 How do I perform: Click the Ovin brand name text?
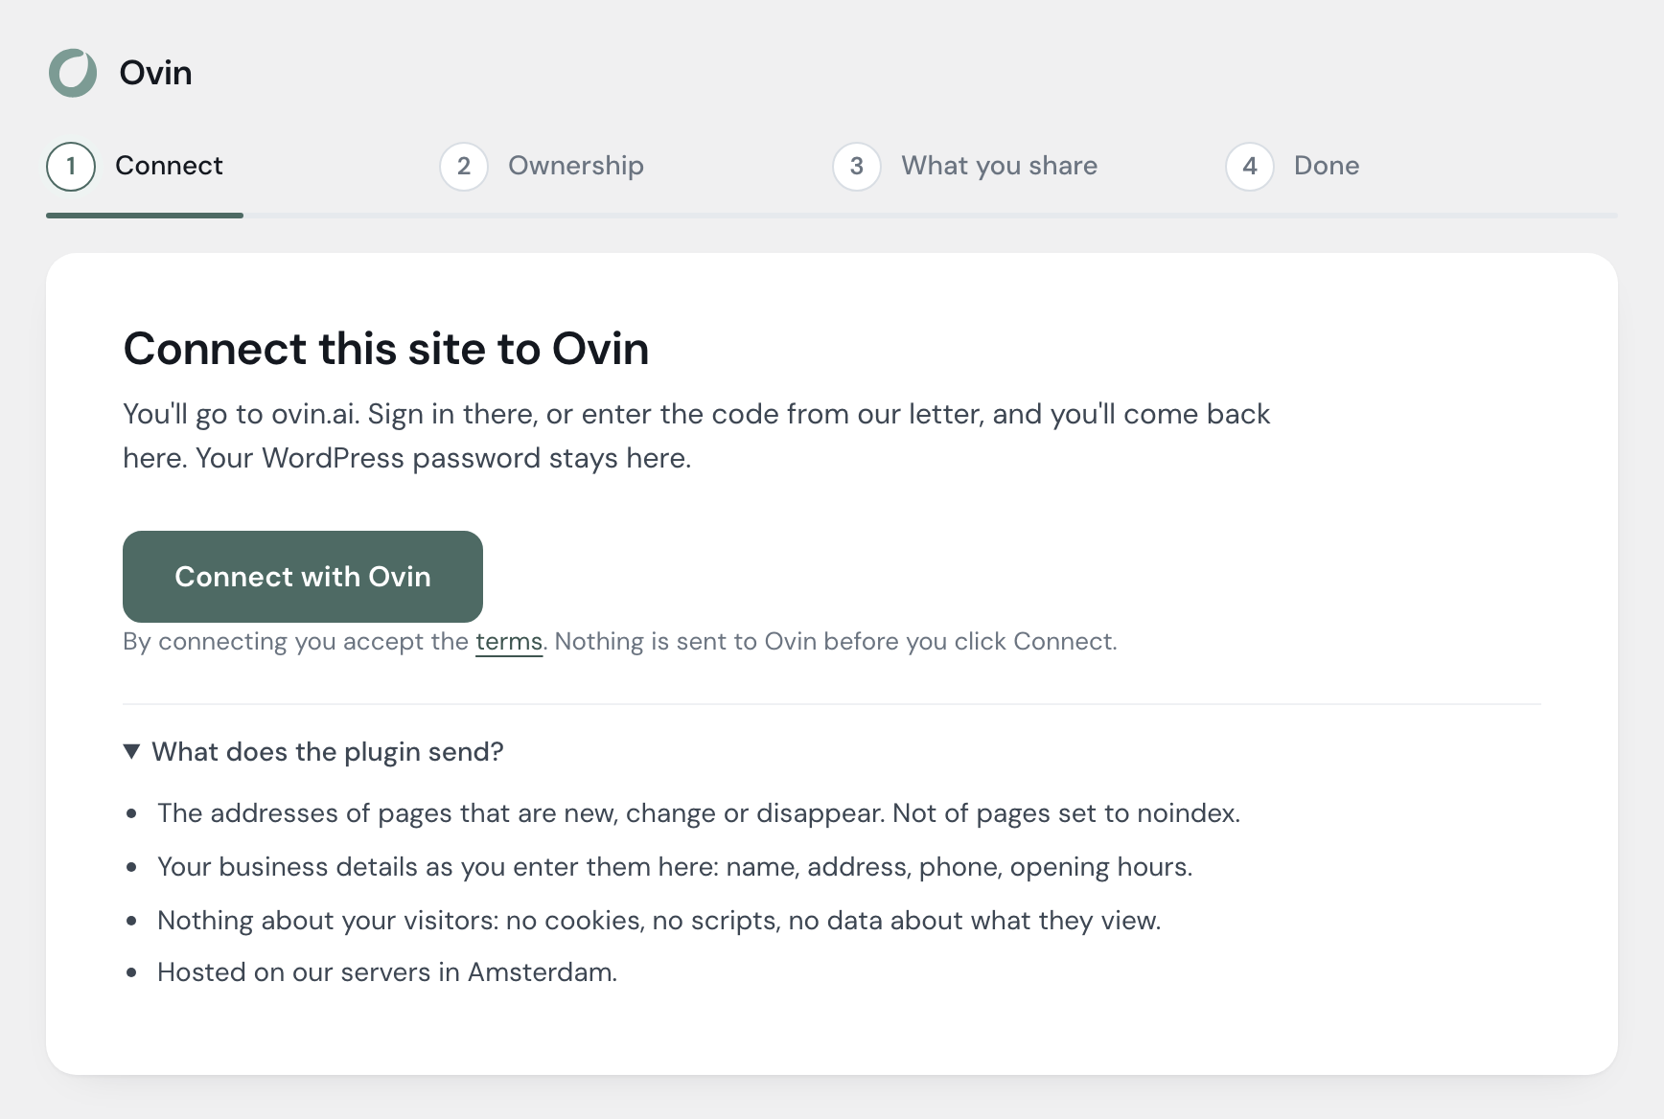(x=155, y=73)
